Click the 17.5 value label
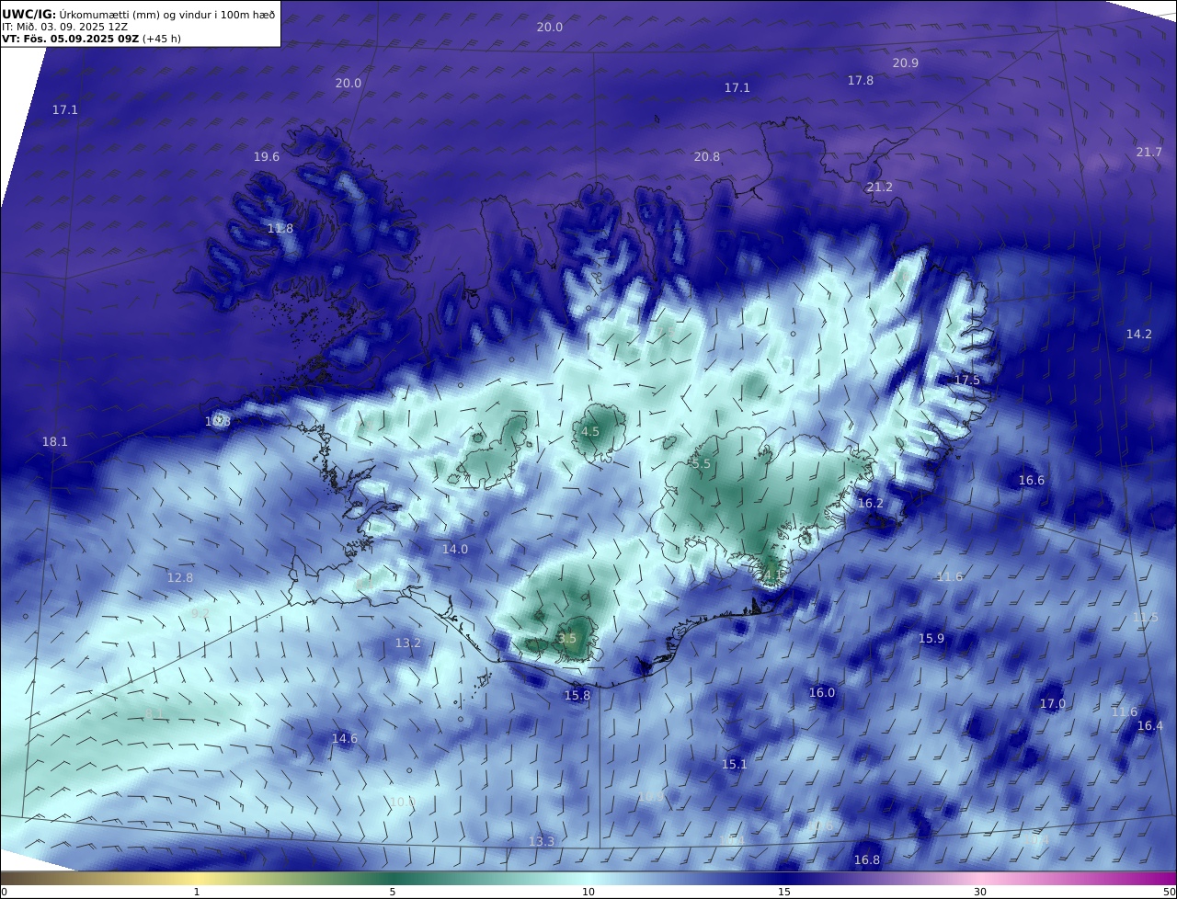Viewport: 1177px width, 899px height. 967,381
